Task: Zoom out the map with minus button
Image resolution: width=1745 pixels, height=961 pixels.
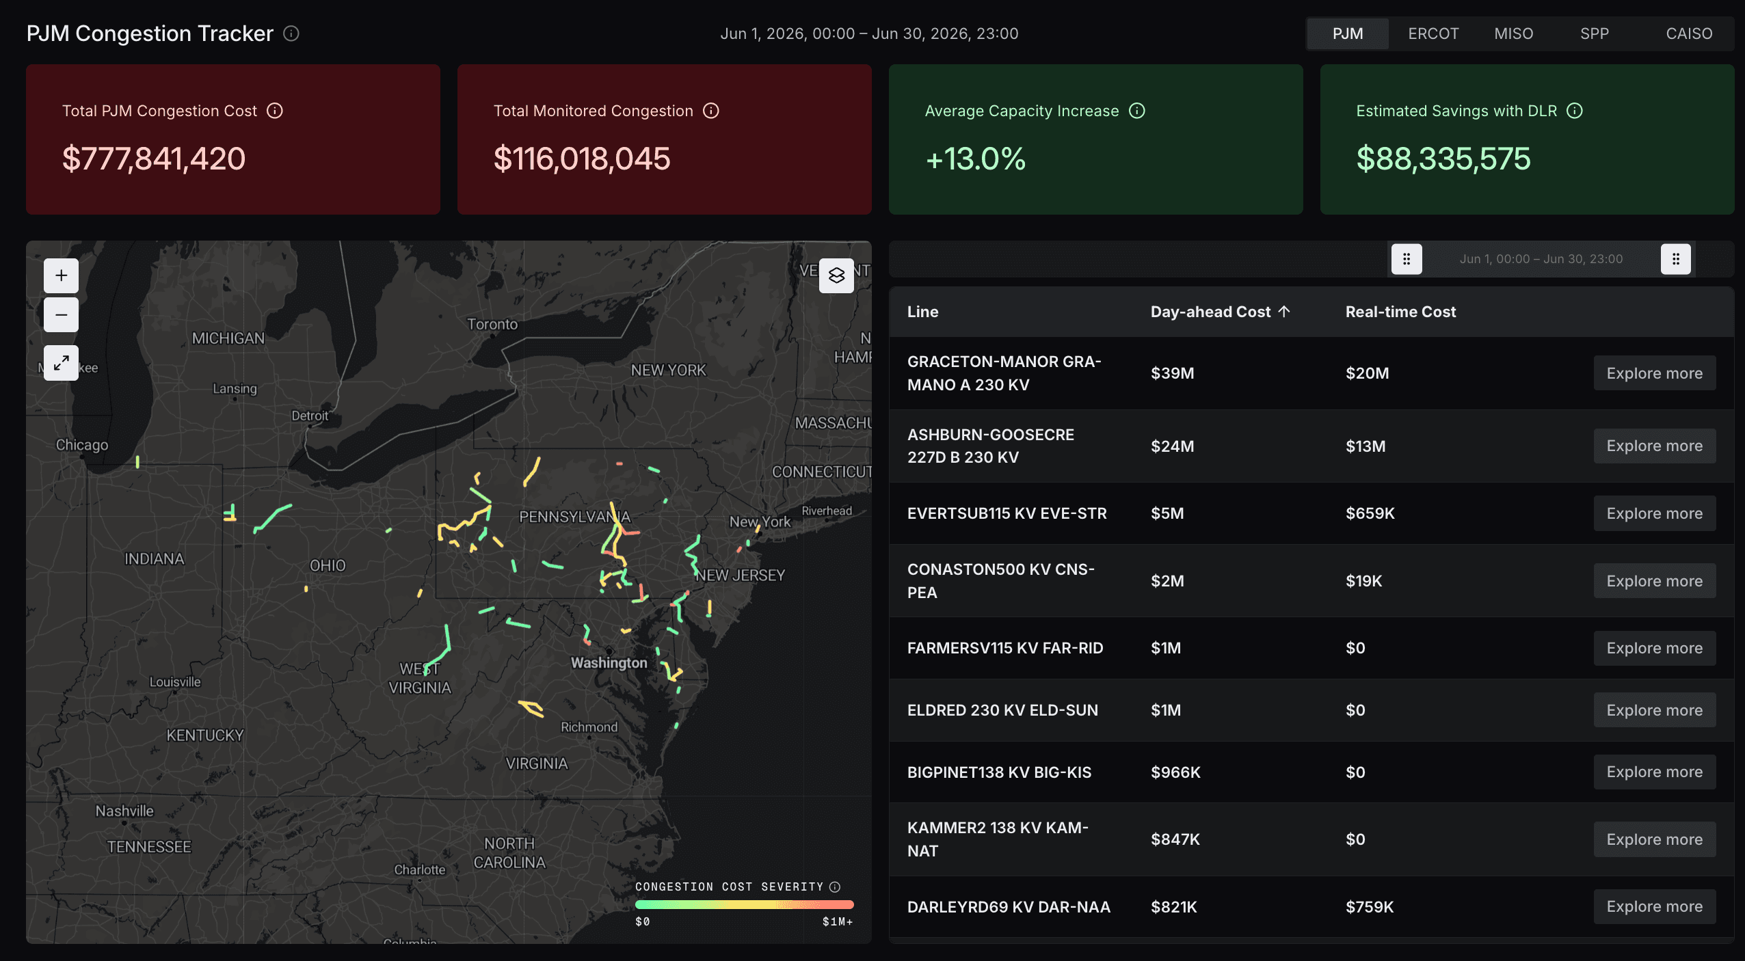Action: (62, 314)
